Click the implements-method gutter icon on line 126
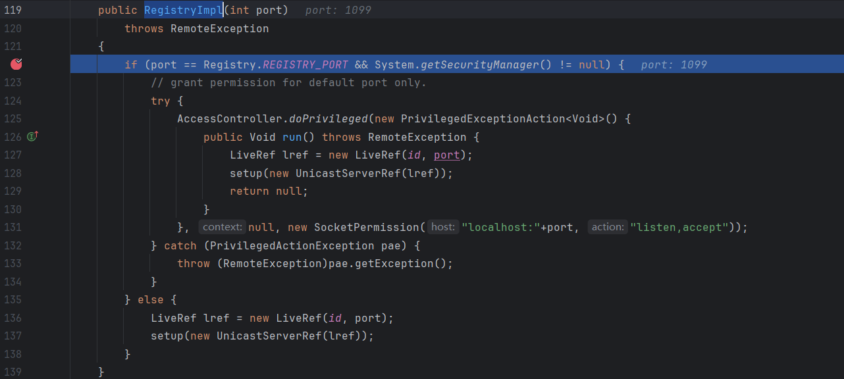Viewport: 844px width, 379px height. click(32, 137)
